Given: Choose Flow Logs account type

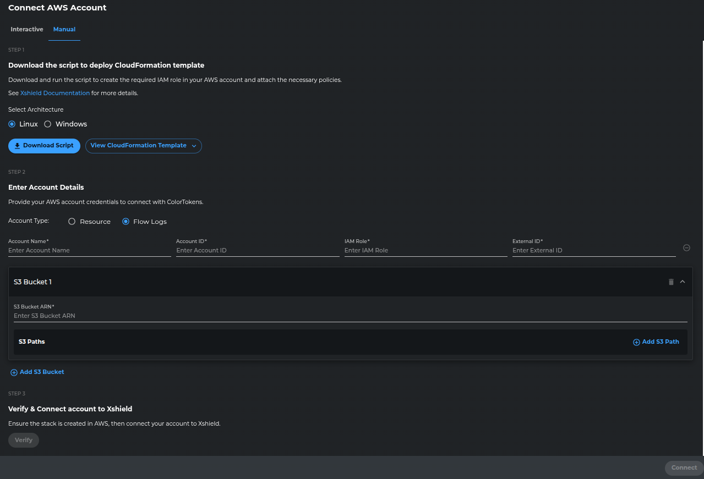Looking at the screenshot, I should point(126,222).
